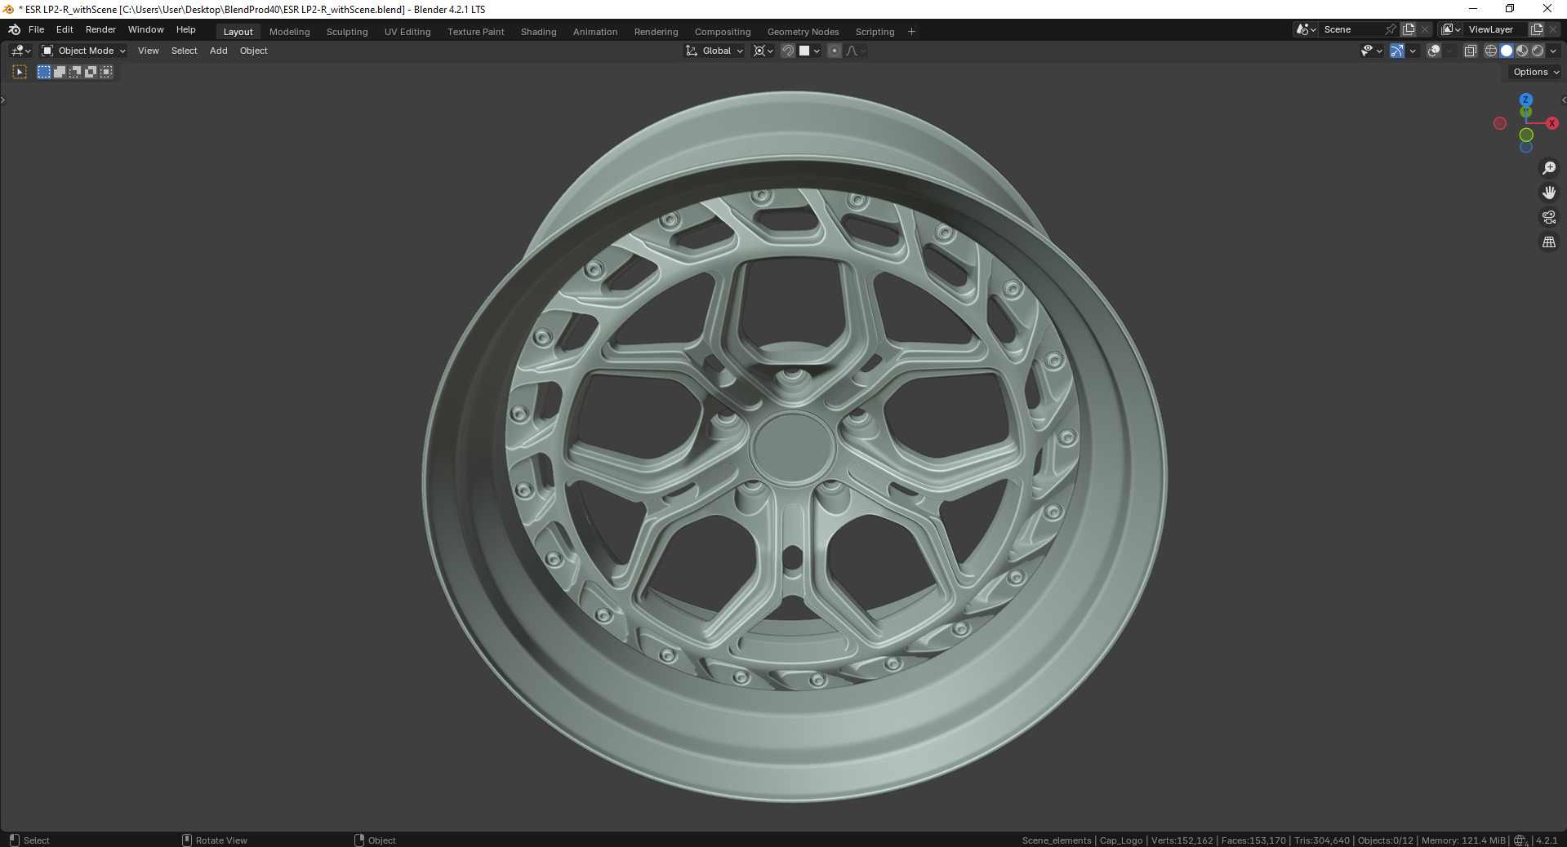Click the Blender logo menu icon

[x=14, y=29]
